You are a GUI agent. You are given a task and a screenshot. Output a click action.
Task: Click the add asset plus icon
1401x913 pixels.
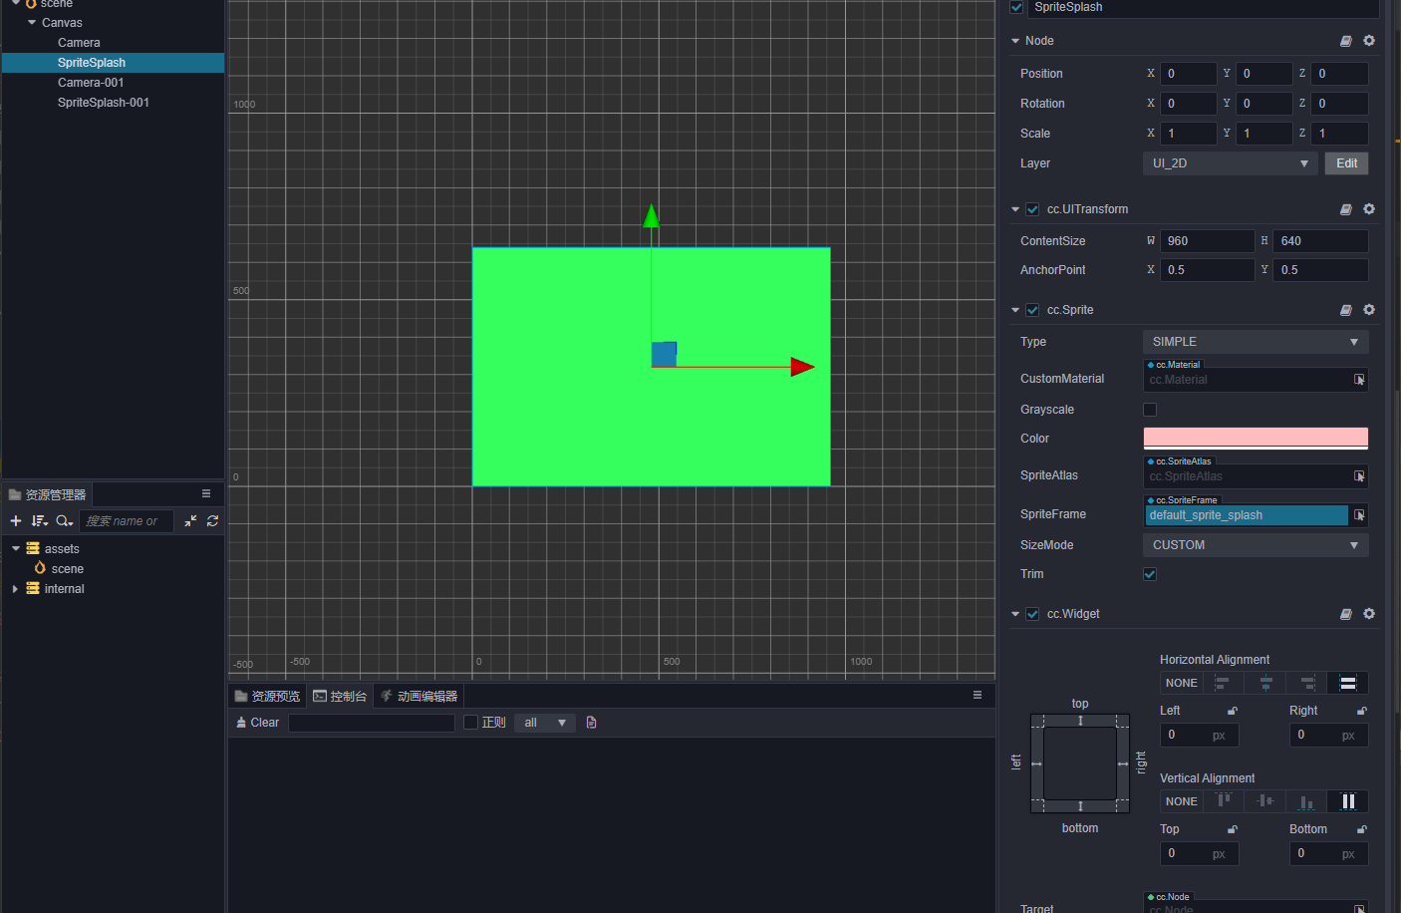point(16,521)
